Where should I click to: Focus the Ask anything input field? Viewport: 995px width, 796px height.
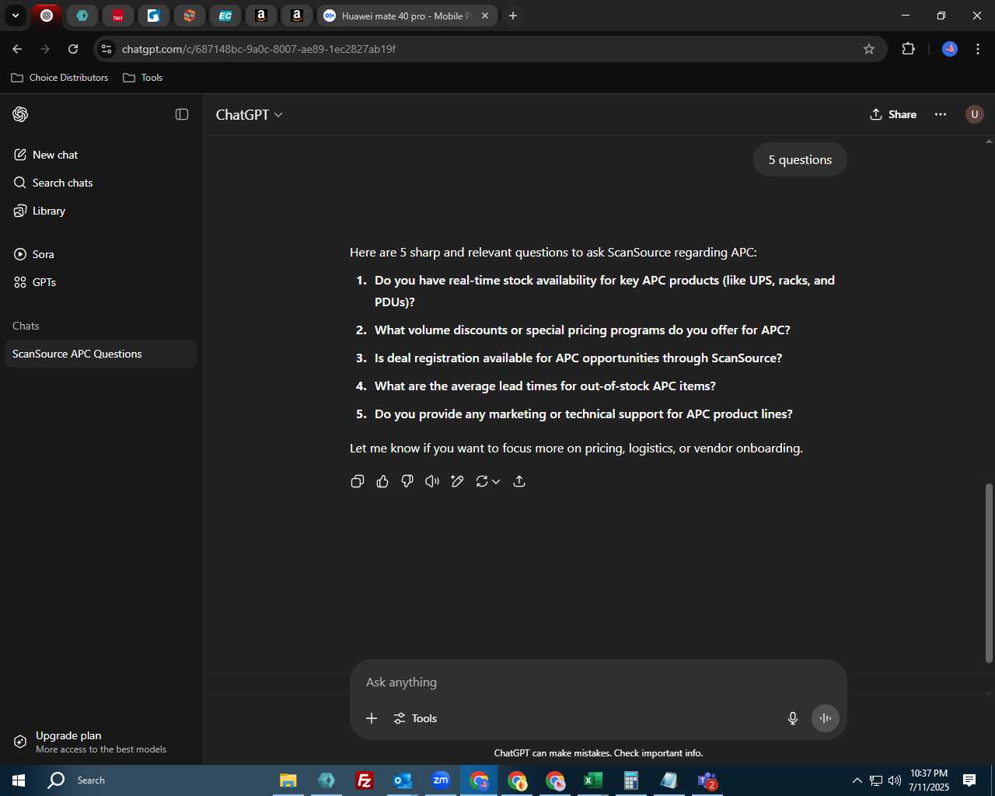coord(599,682)
